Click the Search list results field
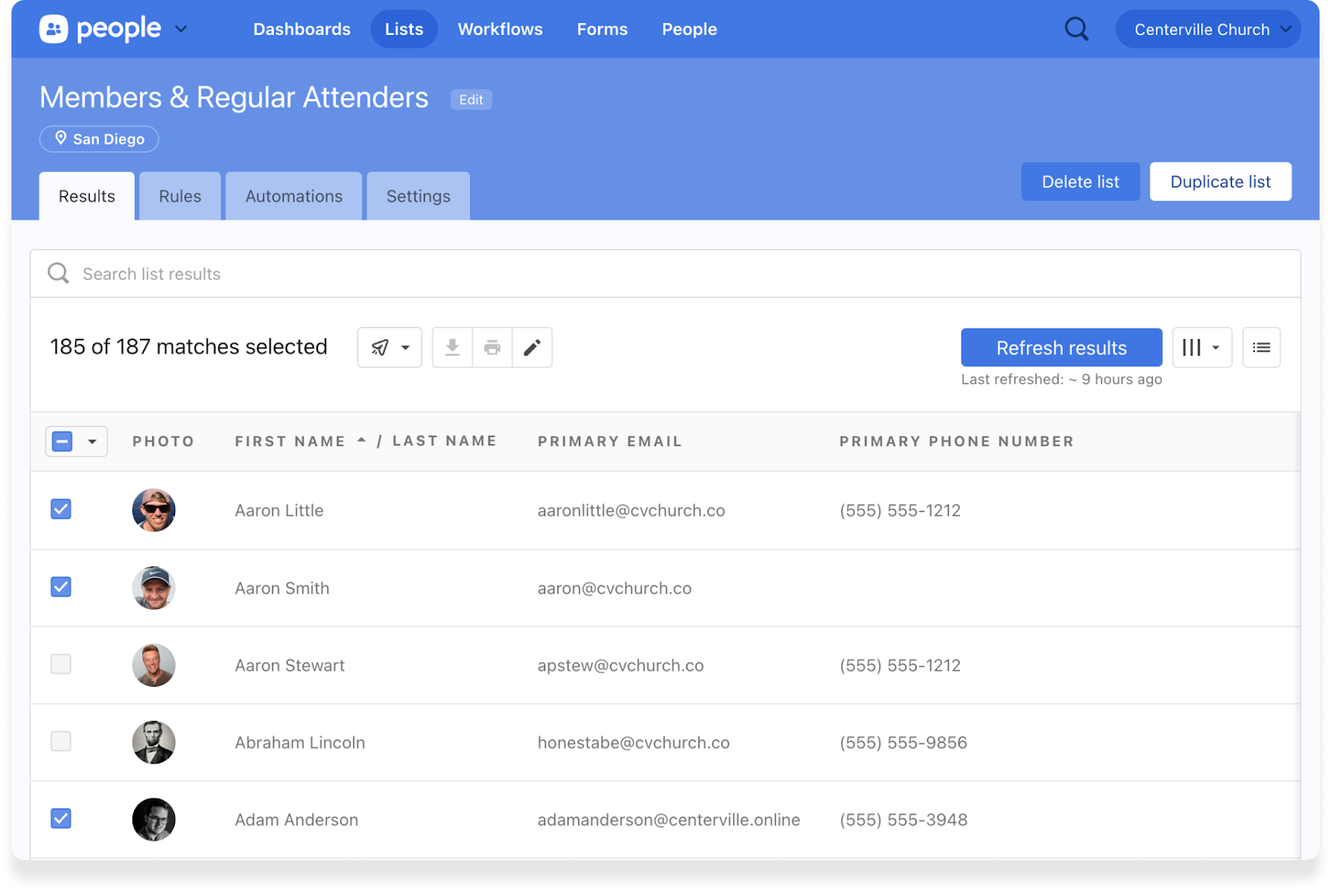 point(664,274)
